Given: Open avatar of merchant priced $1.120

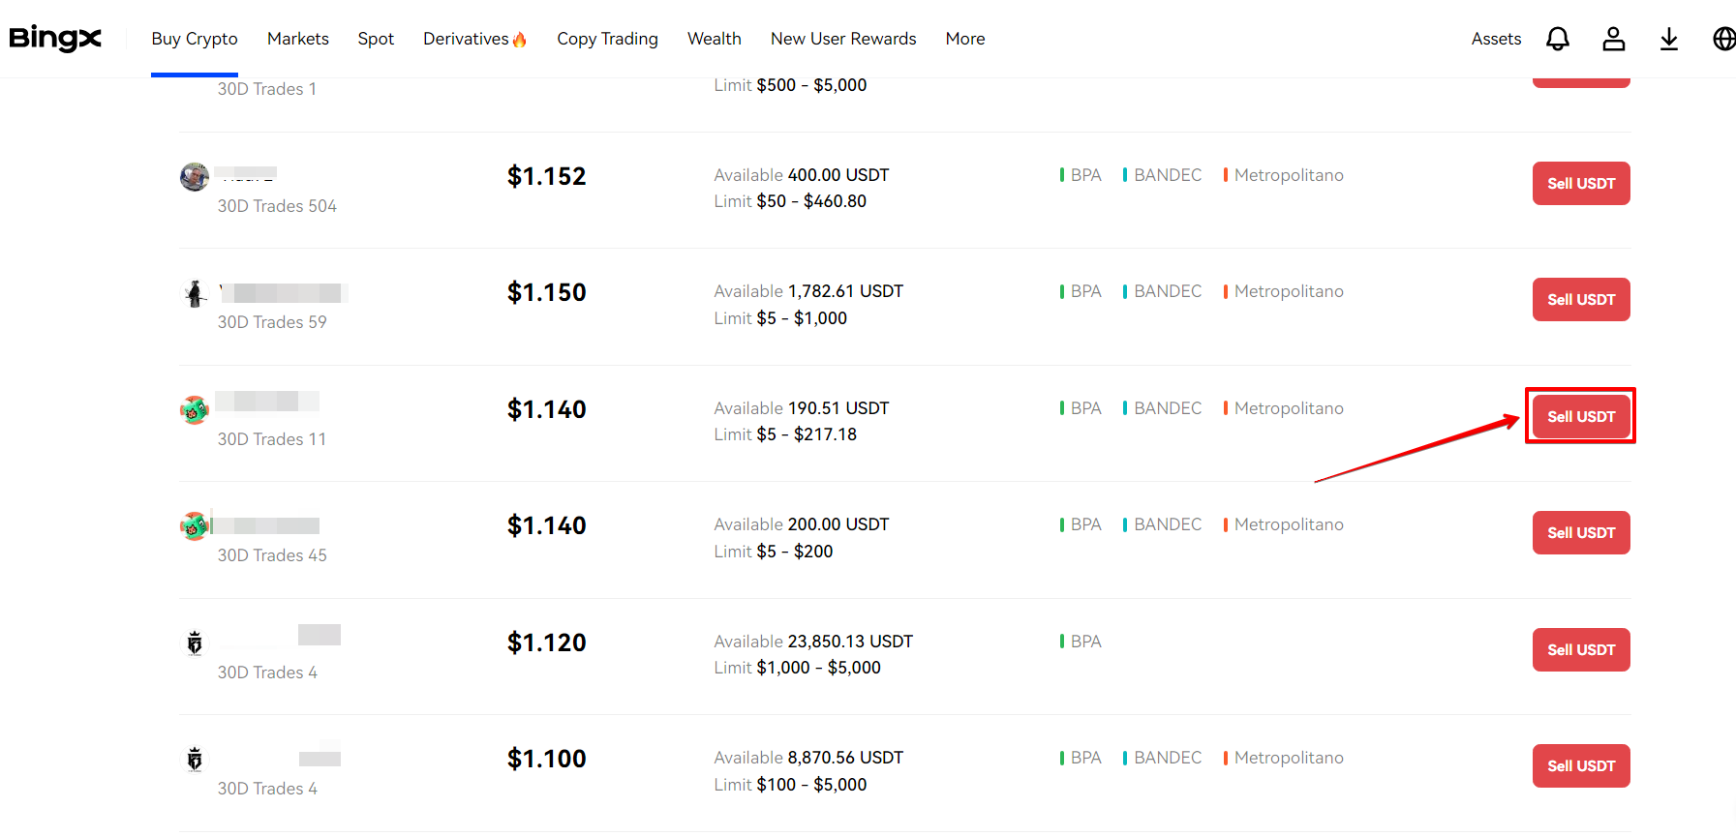Looking at the screenshot, I should [x=195, y=643].
